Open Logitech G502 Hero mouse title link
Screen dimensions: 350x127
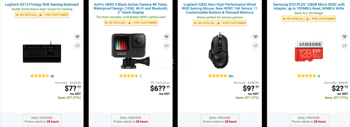click(220, 8)
